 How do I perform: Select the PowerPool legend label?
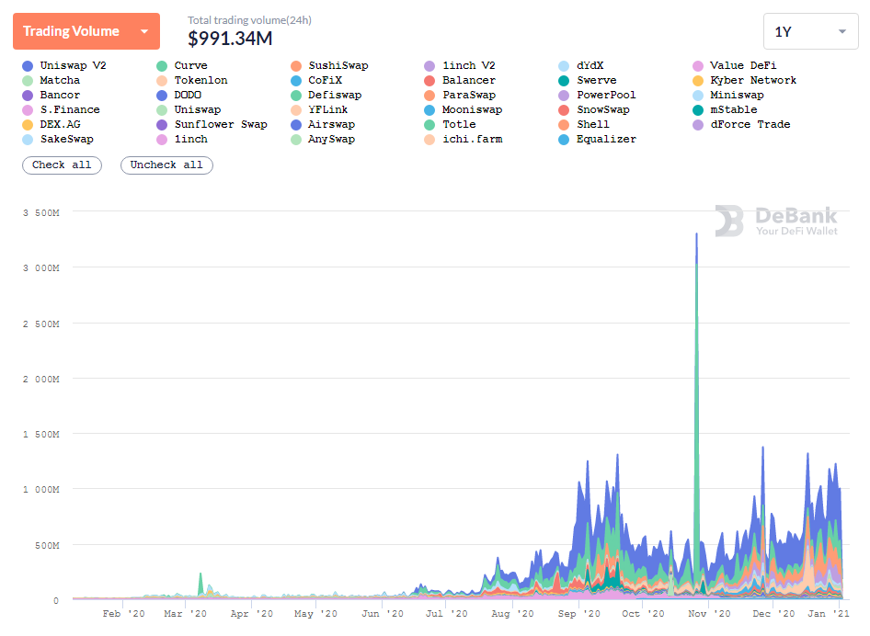pos(606,95)
